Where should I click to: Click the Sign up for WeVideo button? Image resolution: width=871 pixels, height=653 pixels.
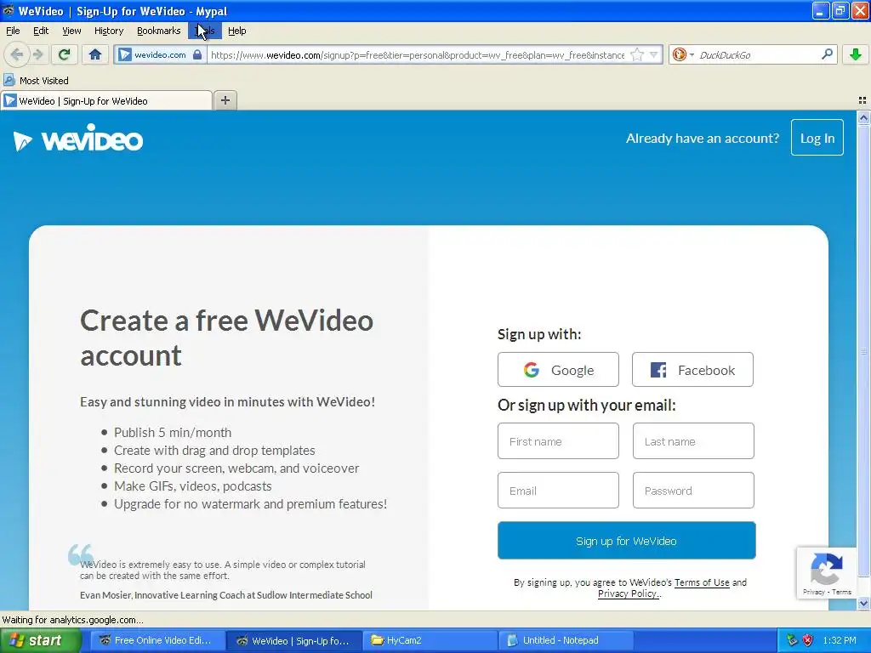coord(626,540)
